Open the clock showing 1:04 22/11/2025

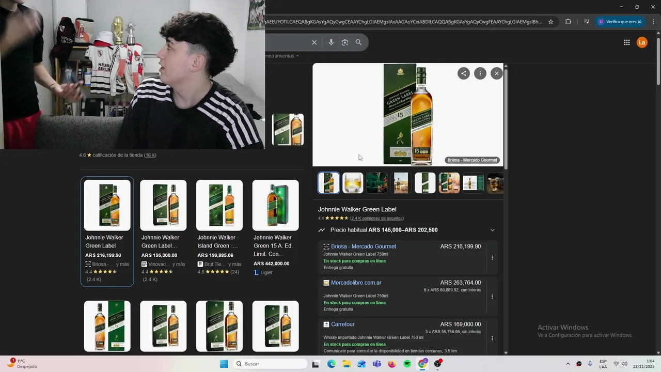pos(644,364)
